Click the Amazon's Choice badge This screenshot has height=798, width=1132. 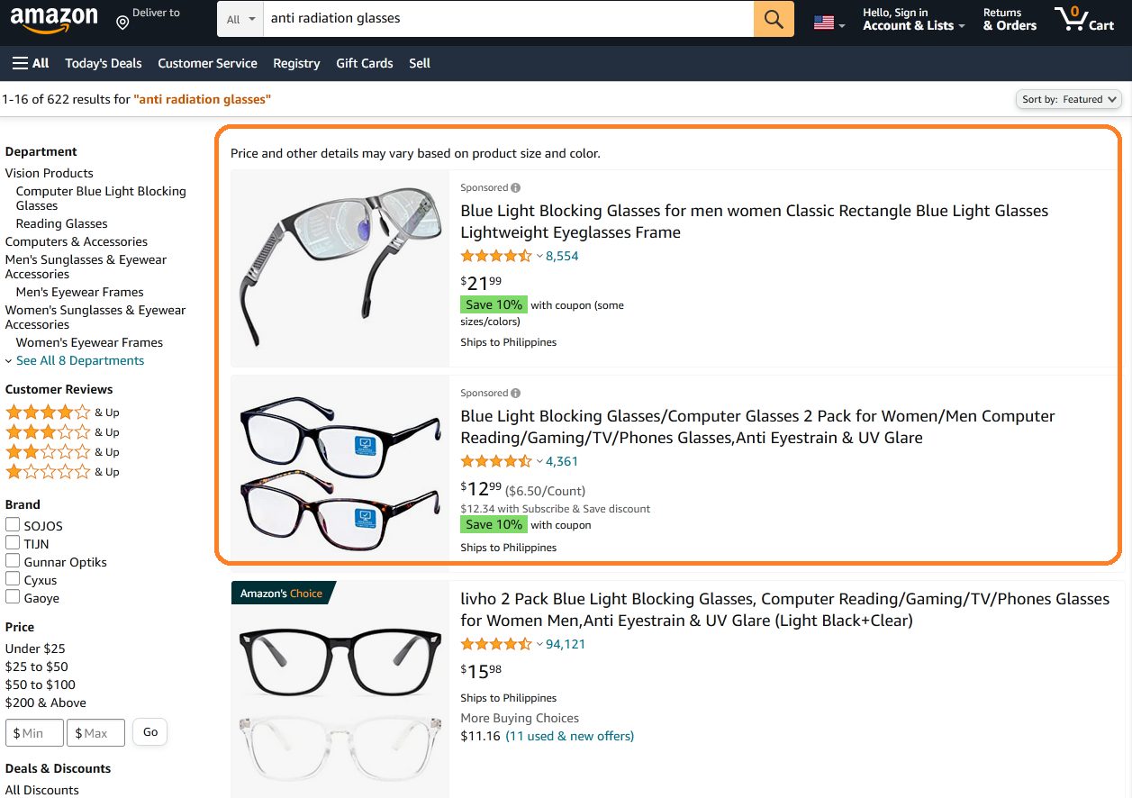tap(283, 592)
